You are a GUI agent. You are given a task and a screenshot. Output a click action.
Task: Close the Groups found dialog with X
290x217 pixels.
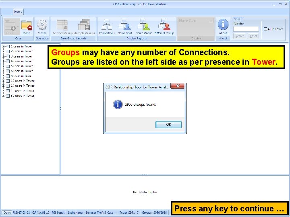pos(178,86)
